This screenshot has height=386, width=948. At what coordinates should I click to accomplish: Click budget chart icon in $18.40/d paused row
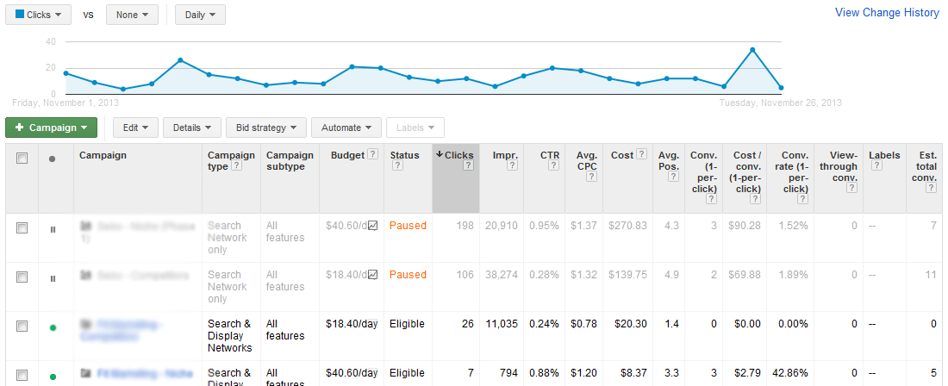click(x=373, y=275)
